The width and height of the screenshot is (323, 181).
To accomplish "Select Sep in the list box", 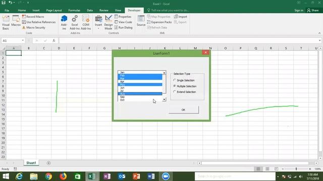I will pos(140,97).
